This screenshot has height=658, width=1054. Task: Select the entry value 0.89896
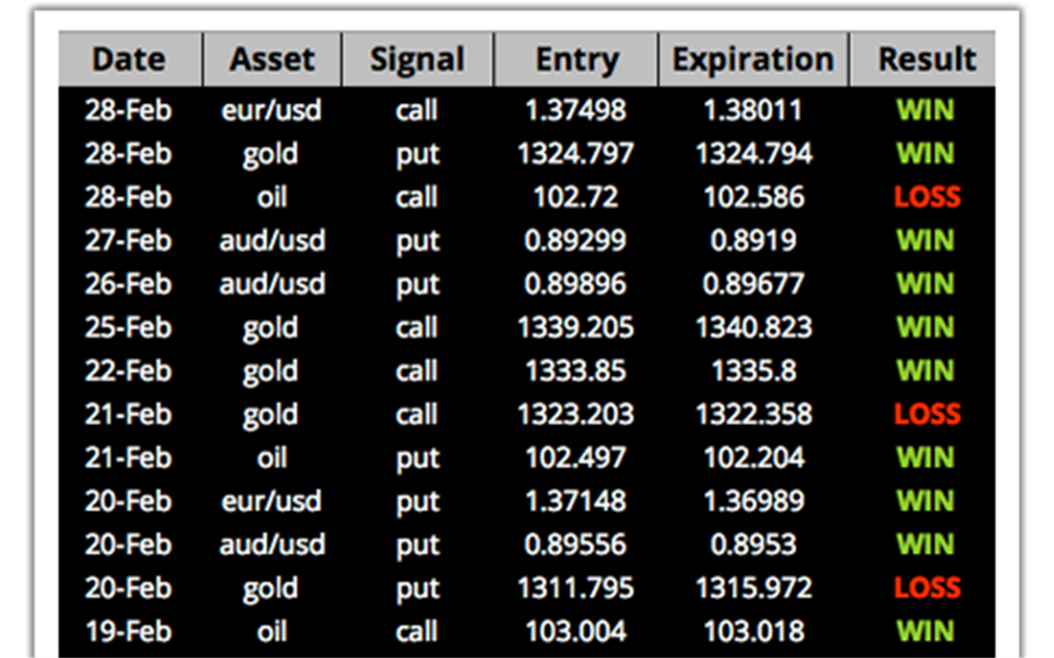(x=576, y=284)
